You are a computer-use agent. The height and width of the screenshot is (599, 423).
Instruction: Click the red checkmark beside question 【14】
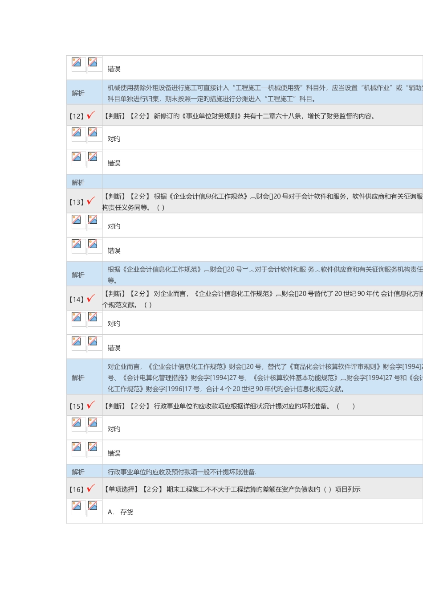tap(91, 298)
